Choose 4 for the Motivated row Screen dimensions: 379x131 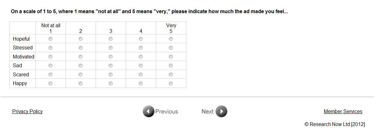click(141, 57)
